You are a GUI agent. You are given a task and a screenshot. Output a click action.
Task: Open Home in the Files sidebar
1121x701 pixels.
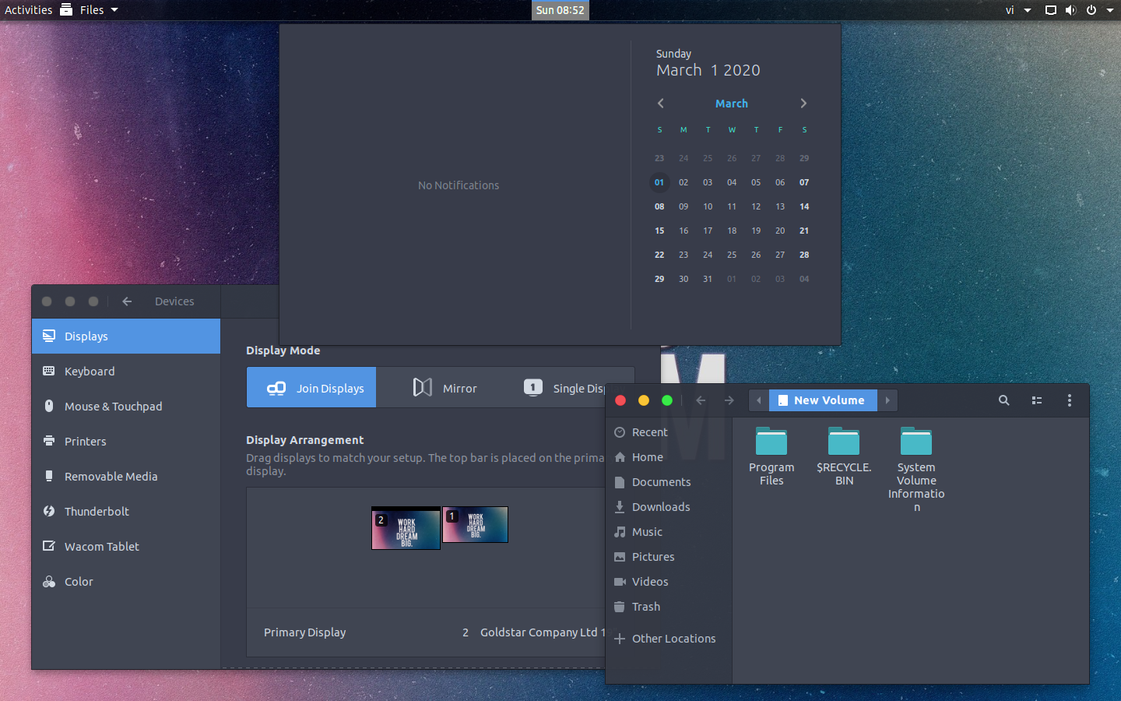tap(669, 457)
